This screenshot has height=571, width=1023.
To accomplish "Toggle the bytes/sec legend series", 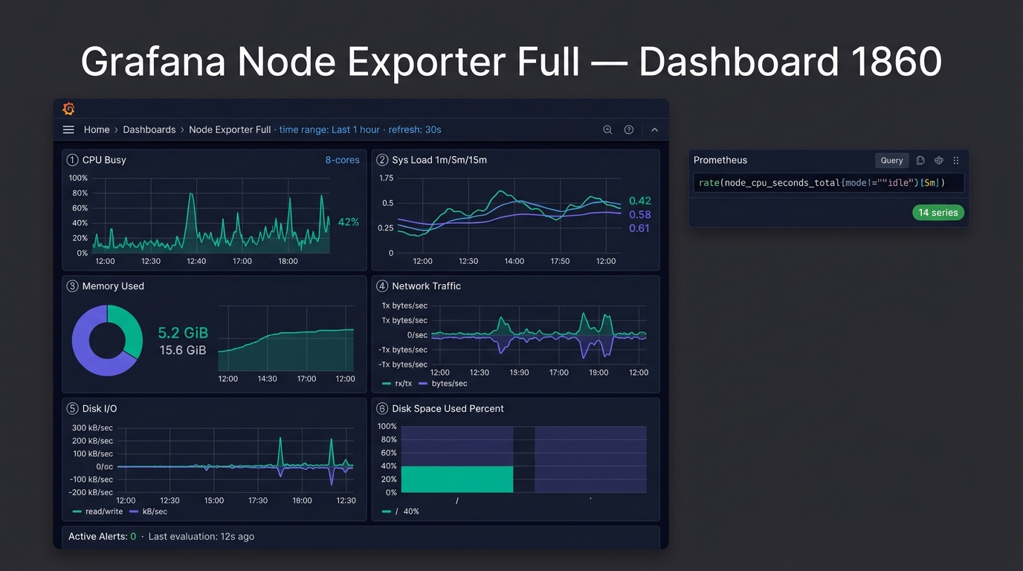I will (443, 384).
